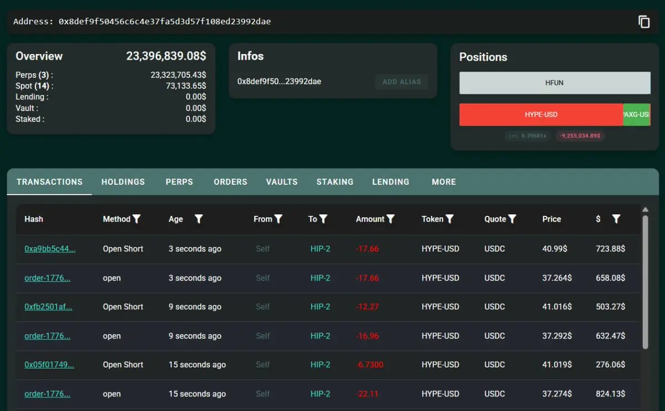Filter the Token column

pos(449,219)
